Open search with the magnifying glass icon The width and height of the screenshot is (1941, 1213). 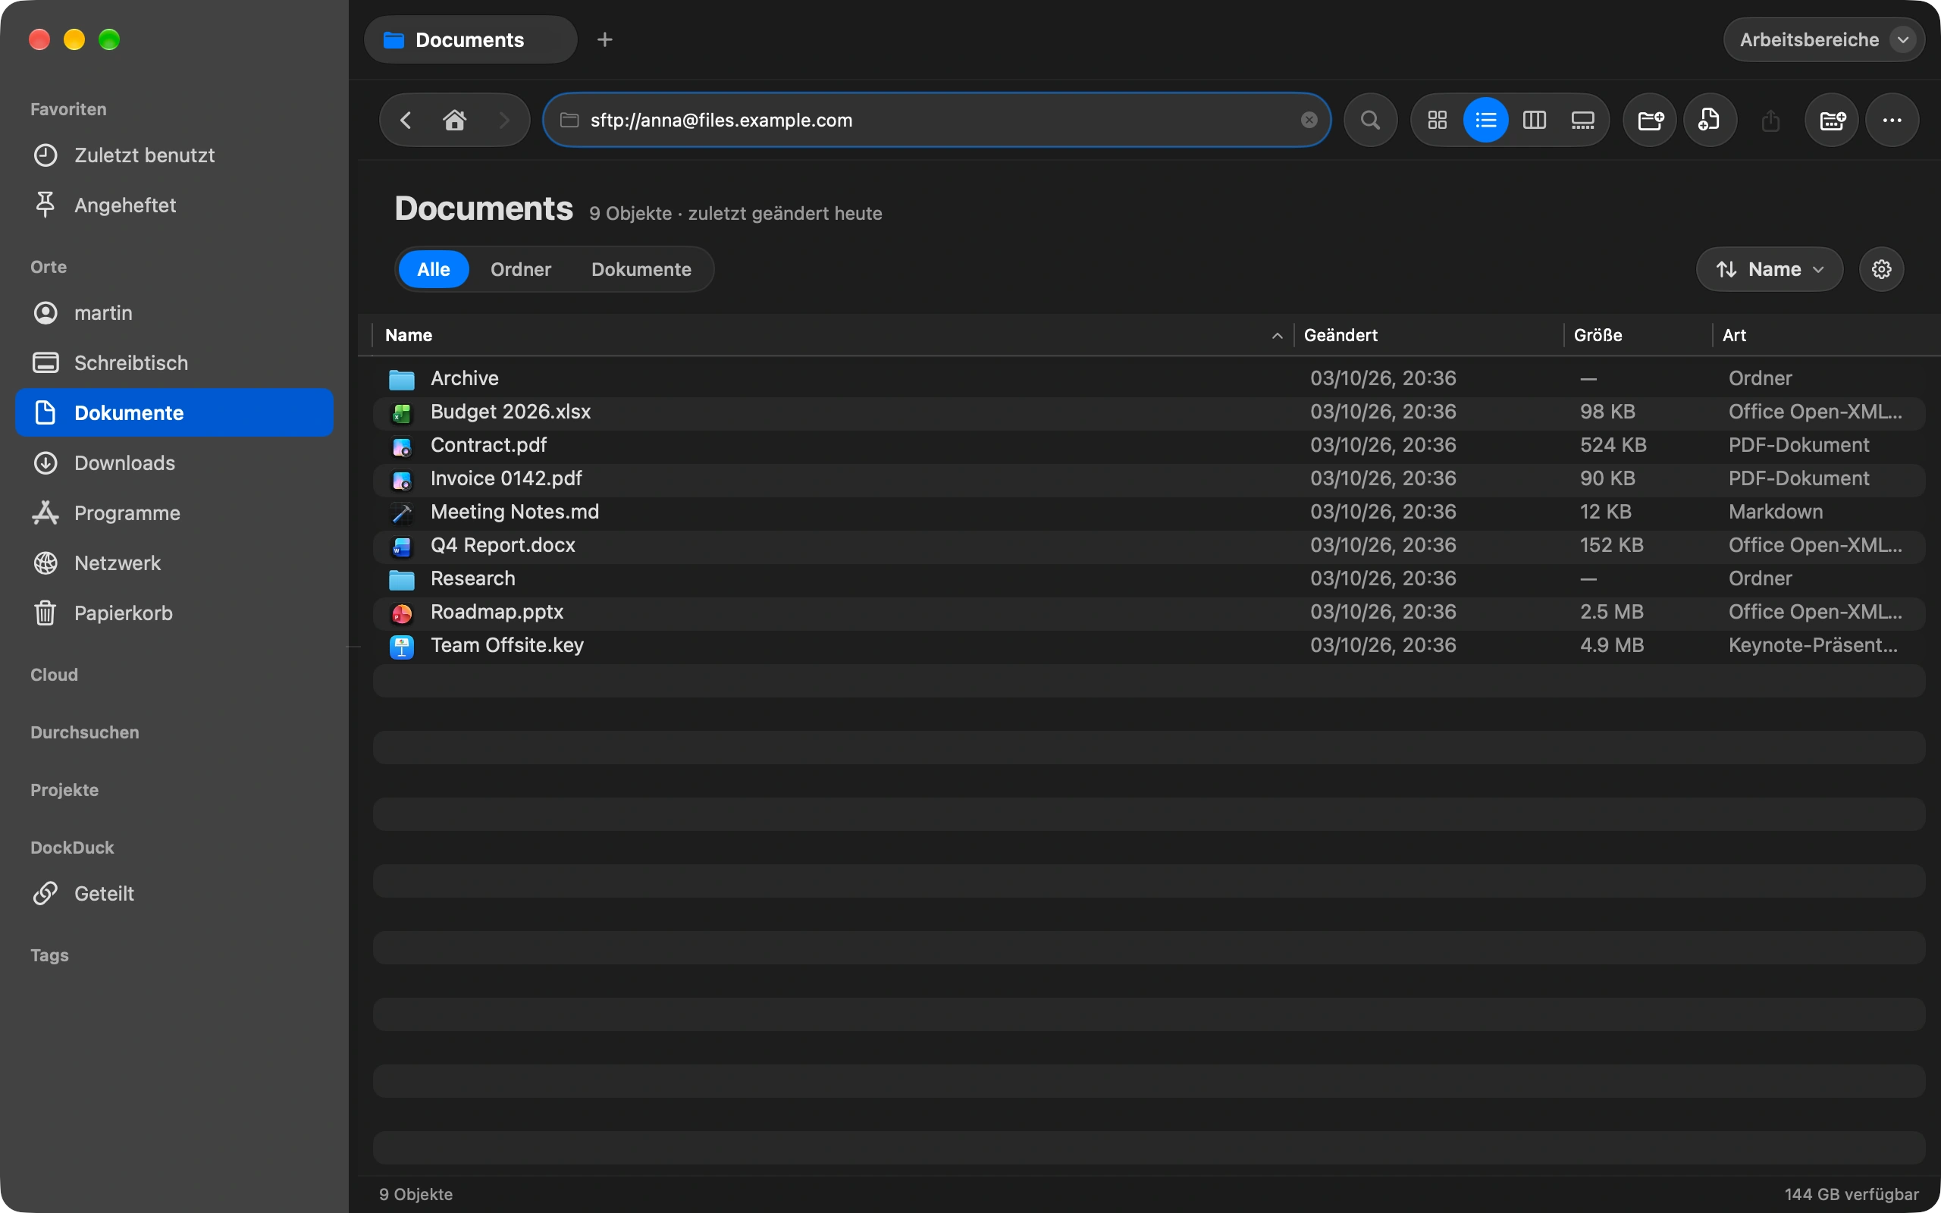pos(1371,121)
